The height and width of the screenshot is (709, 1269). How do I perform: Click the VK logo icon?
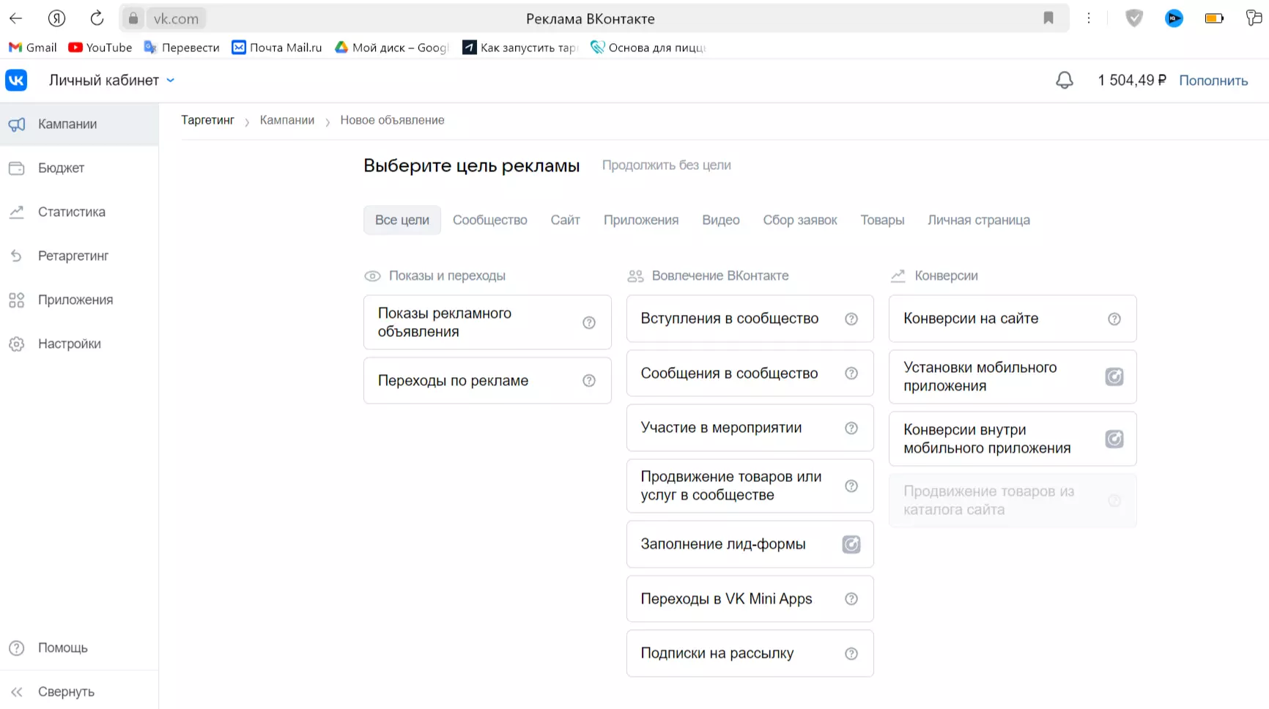[16, 81]
